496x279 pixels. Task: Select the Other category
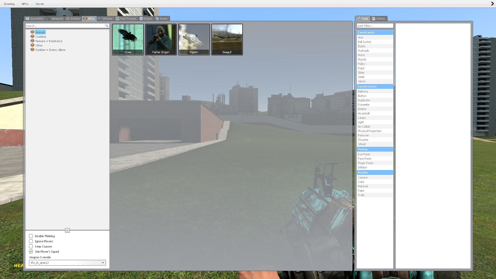(x=39, y=45)
